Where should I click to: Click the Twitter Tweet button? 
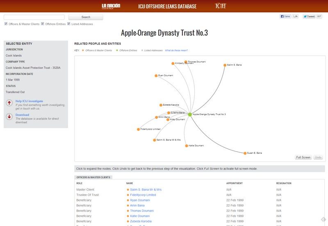click(309, 16)
